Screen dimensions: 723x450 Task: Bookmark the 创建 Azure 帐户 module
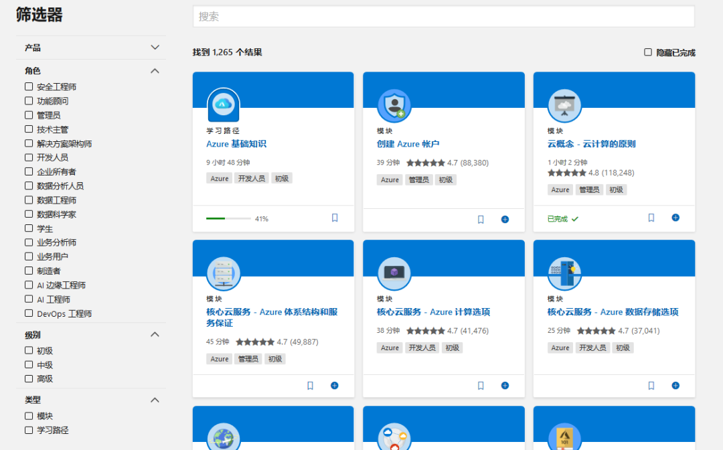481,220
